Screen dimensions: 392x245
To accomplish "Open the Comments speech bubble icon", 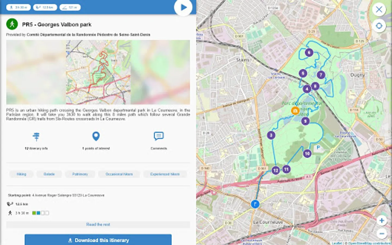I will [x=159, y=136].
